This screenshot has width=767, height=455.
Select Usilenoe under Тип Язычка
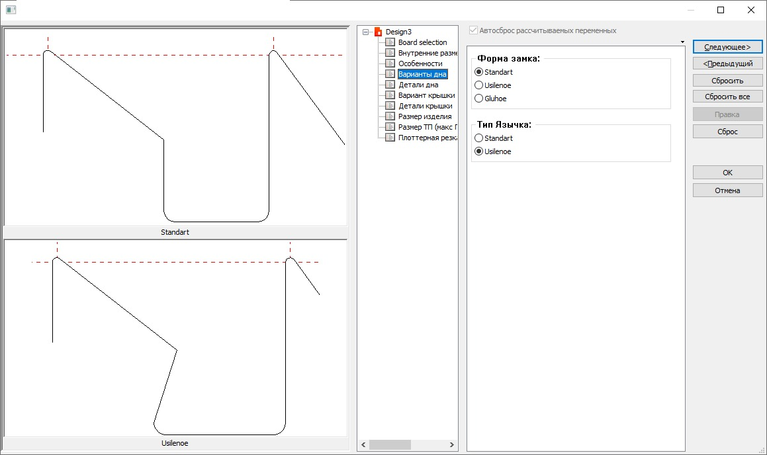[479, 151]
